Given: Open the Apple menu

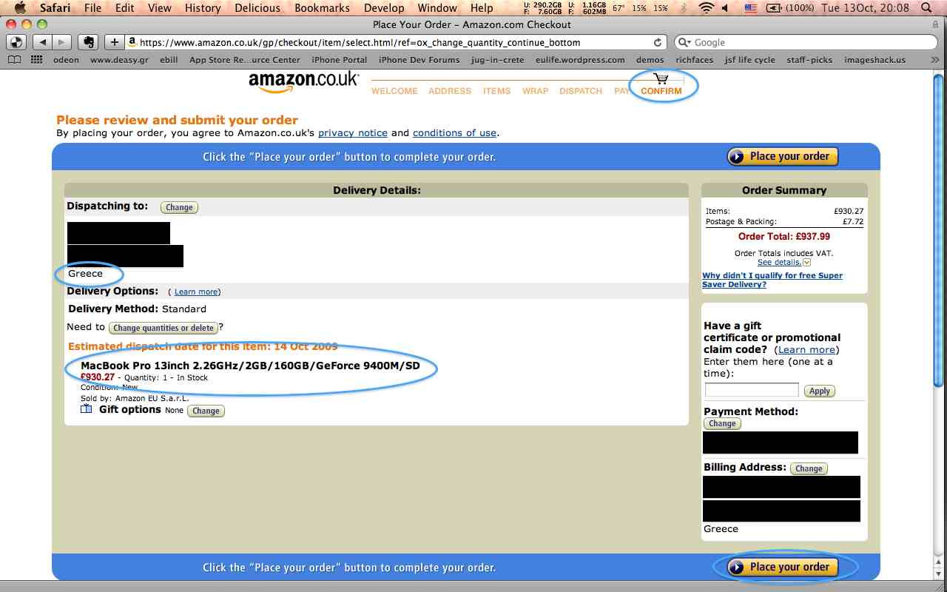Looking at the screenshot, I should coord(19,8).
